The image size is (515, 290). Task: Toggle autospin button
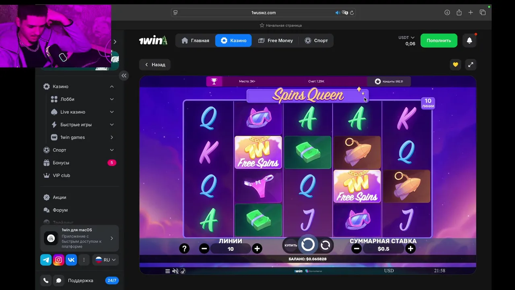(325, 245)
